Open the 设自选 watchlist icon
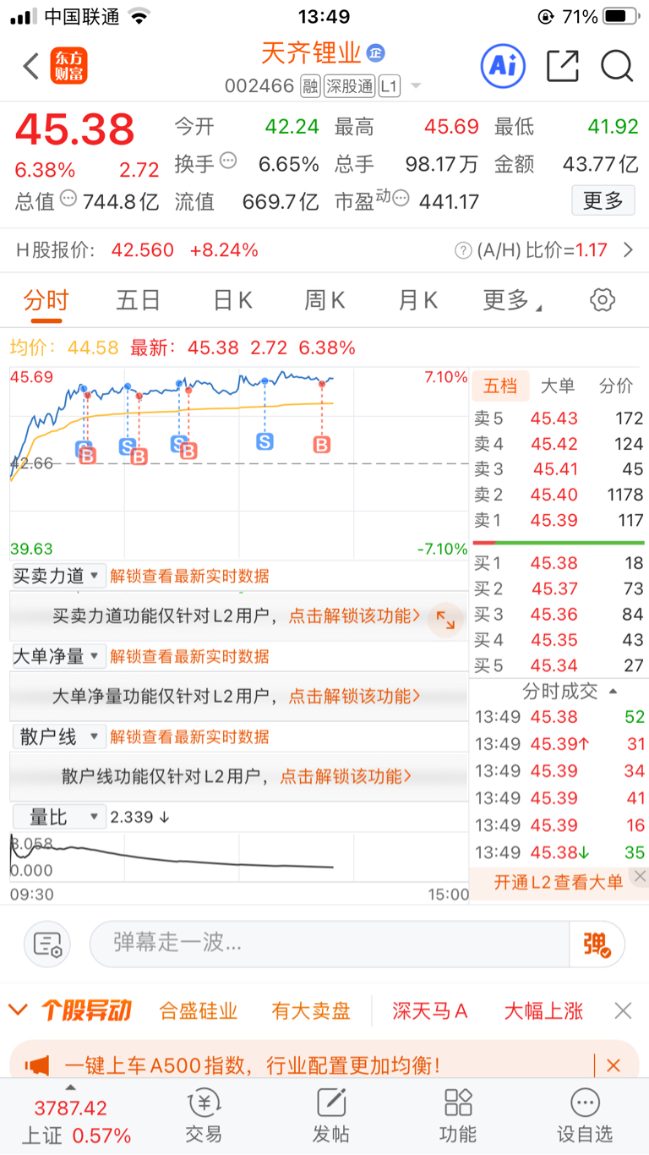Image resolution: width=649 pixels, height=1155 pixels. point(585,1116)
